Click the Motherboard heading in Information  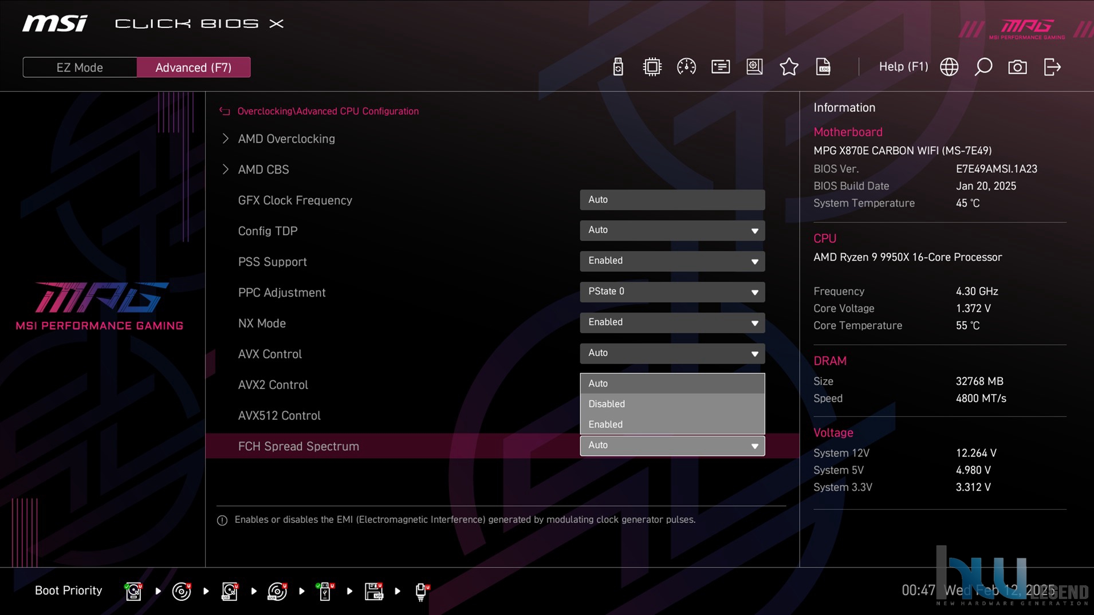point(848,132)
